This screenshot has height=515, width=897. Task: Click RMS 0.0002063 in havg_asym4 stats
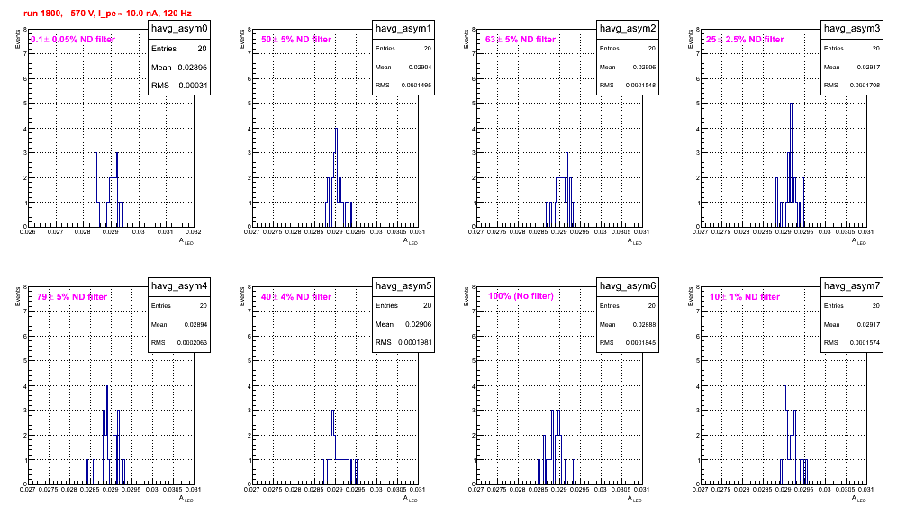click(179, 343)
